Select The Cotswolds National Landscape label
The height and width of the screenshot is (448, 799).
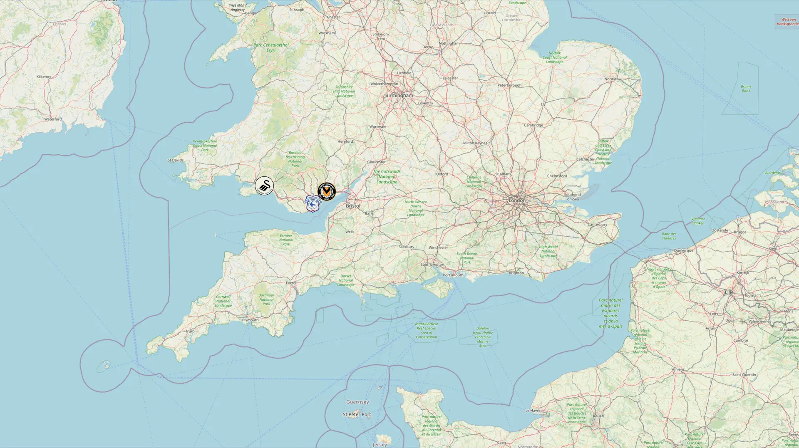387,177
